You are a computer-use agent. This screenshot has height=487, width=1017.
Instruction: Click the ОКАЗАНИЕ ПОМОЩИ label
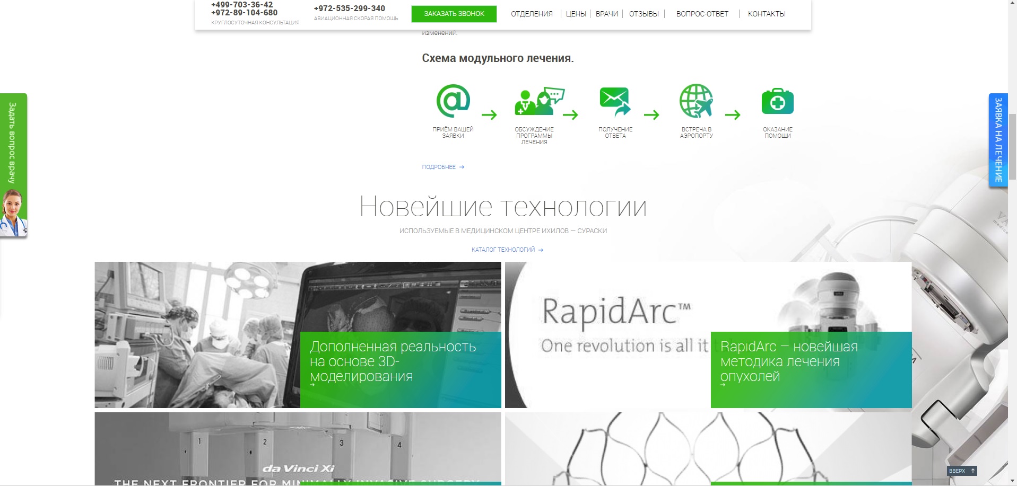[x=777, y=132]
